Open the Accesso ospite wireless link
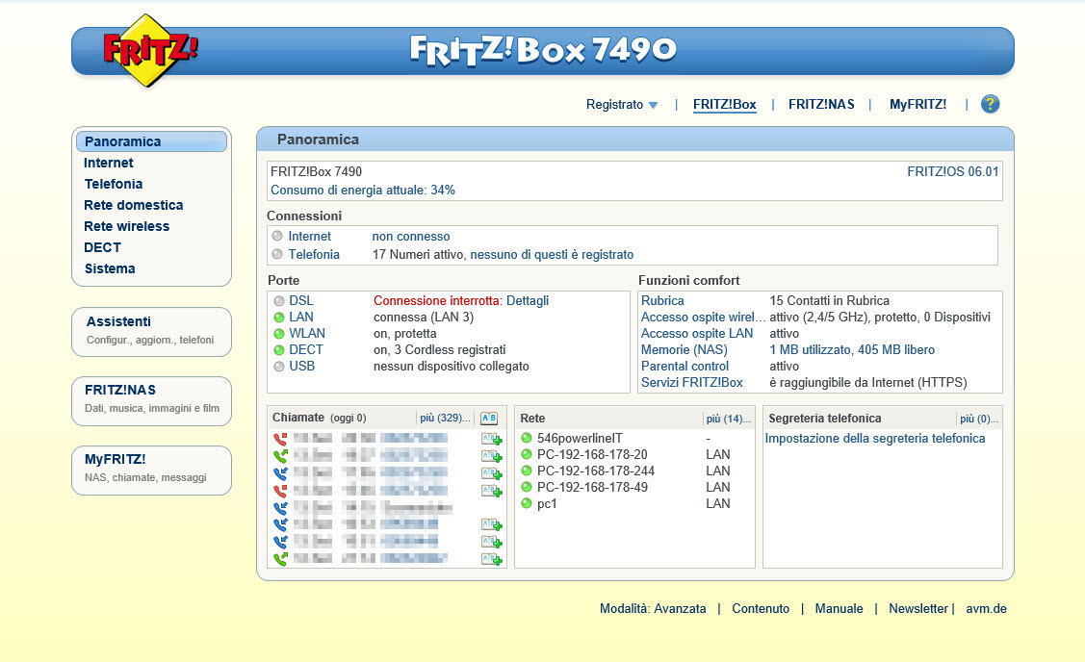The height and width of the screenshot is (662, 1085). click(703, 318)
